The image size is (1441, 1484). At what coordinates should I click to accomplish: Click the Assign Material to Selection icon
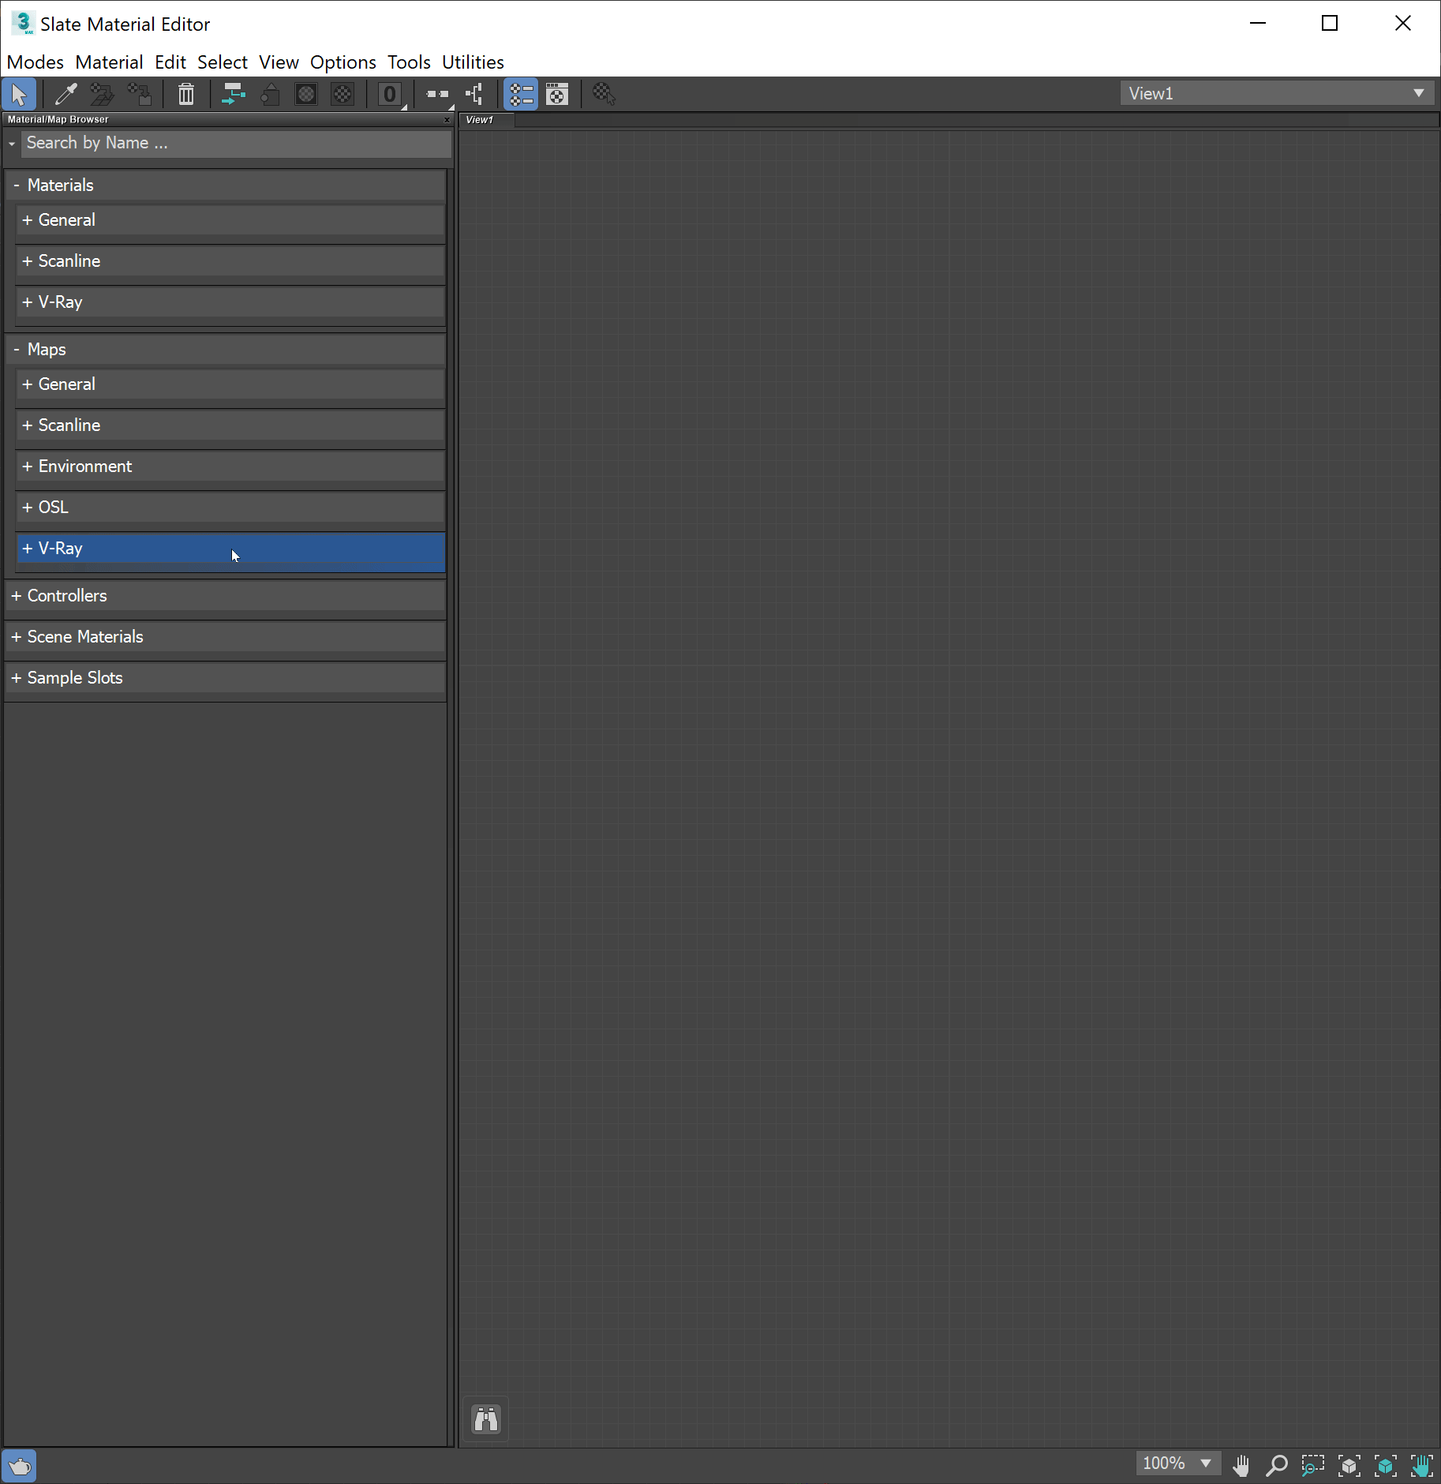pyautogui.click(x=102, y=94)
